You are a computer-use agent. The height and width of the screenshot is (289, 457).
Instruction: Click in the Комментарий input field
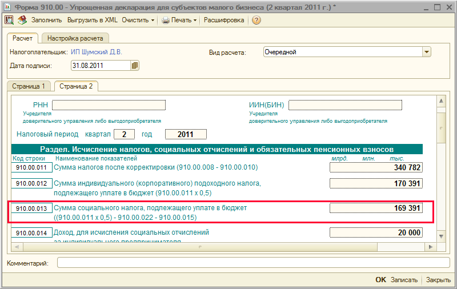254,263
